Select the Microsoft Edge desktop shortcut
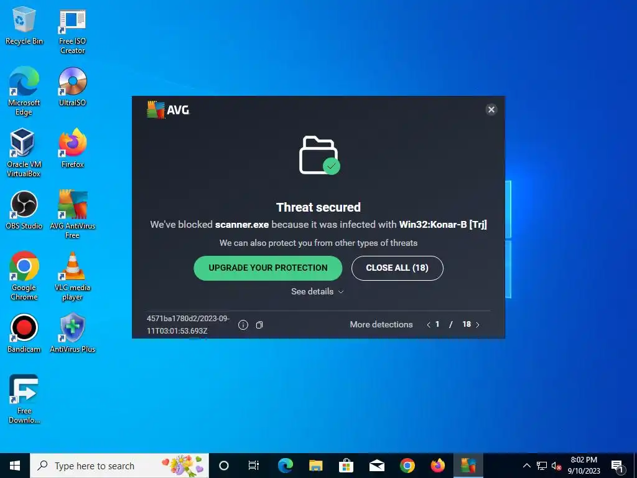The height and width of the screenshot is (478, 637). pyautogui.click(x=24, y=91)
